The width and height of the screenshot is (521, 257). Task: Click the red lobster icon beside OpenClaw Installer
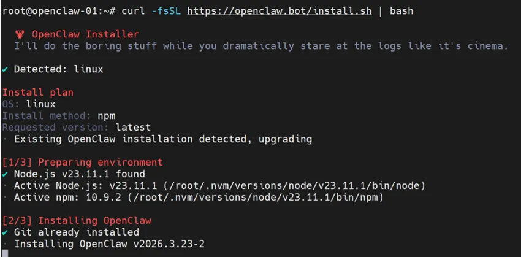pos(20,34)
